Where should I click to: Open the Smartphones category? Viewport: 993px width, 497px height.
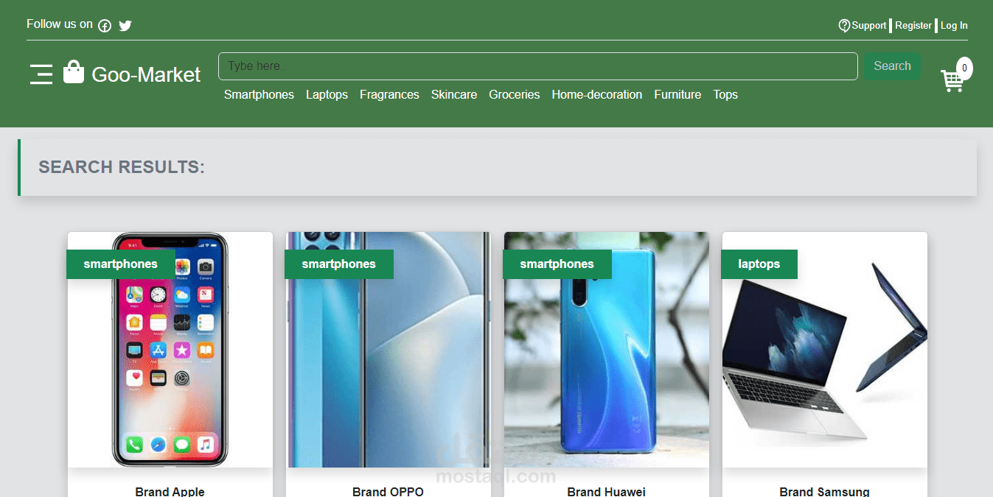(259, 95)
